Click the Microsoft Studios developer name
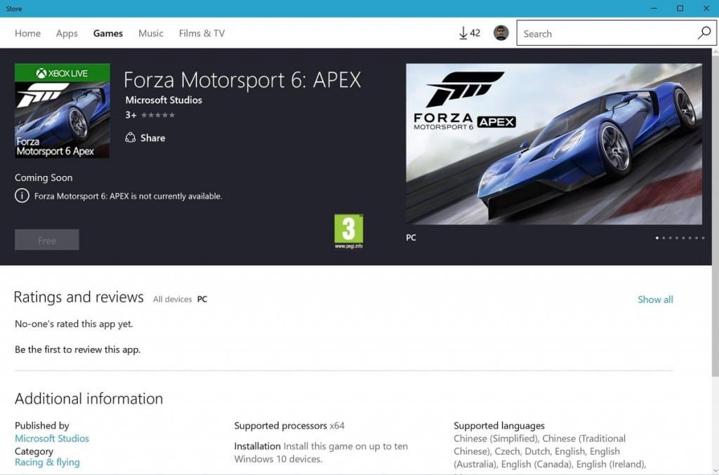The width and height of the screenshot is (719, 475). [x=164, y=100]
